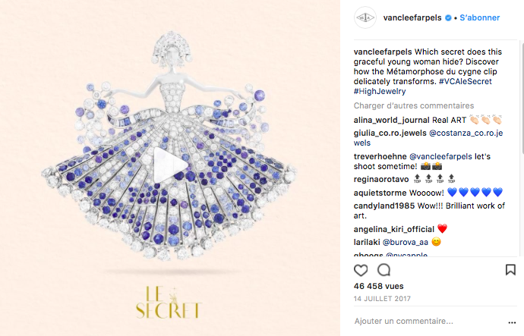
Task: Expand Charger d'autres commentaires
Action: point(414,105)
